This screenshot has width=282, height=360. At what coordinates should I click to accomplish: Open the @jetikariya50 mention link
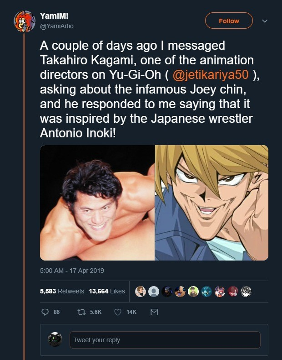tap(209, 75)
